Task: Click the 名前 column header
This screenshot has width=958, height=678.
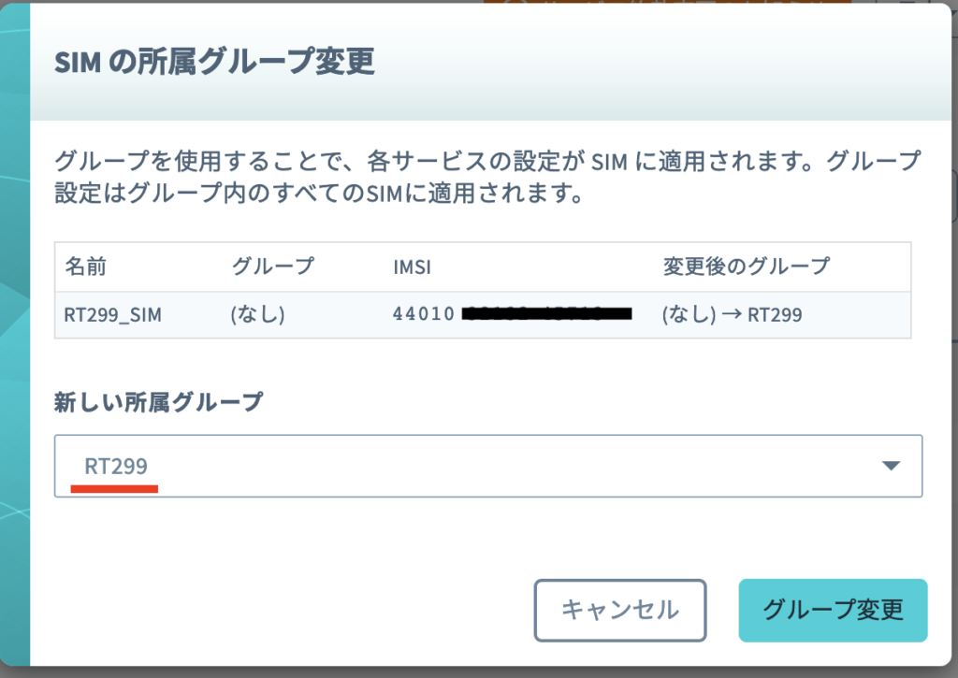Action: click(x=85, y=267)
